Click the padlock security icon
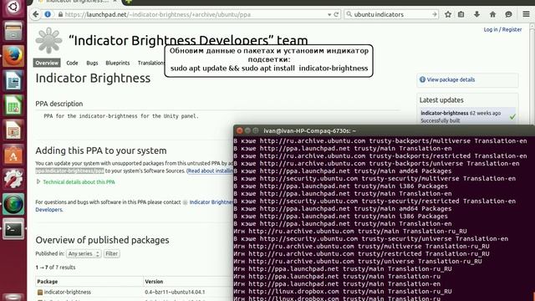 tap(60, 14)
